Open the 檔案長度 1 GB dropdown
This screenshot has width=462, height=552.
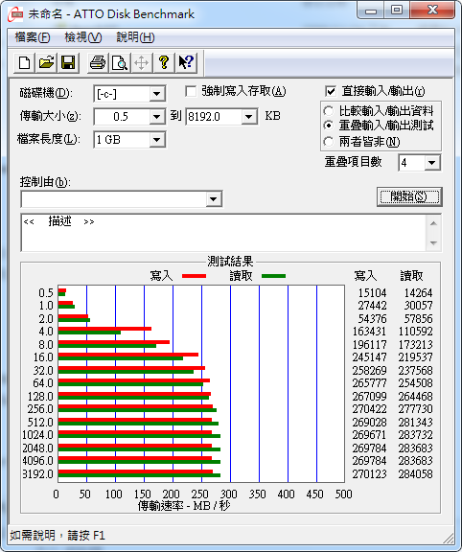(x=156, y=140)
